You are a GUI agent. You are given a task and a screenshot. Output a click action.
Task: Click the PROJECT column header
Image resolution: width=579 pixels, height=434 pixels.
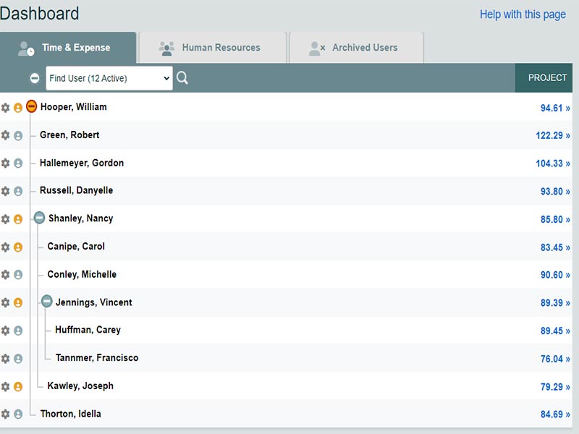547,78
